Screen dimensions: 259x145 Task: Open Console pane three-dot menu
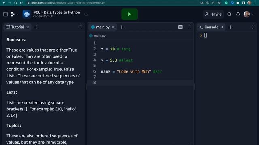tap(253, 27)
